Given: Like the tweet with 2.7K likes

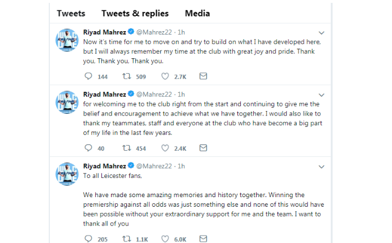Looking at the screenshot, I should coord(165,76).
